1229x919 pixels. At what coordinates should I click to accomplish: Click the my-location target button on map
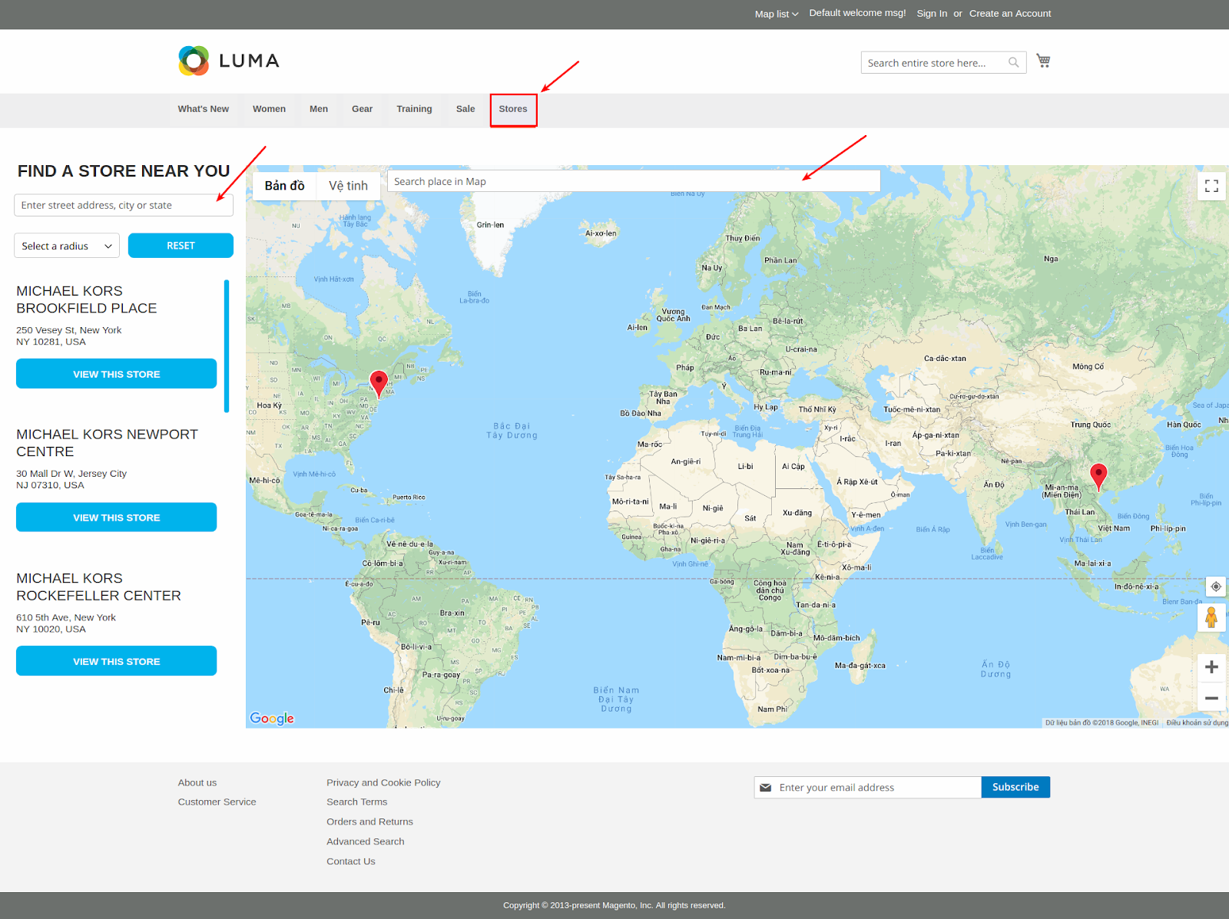[x=1216, y=587]
